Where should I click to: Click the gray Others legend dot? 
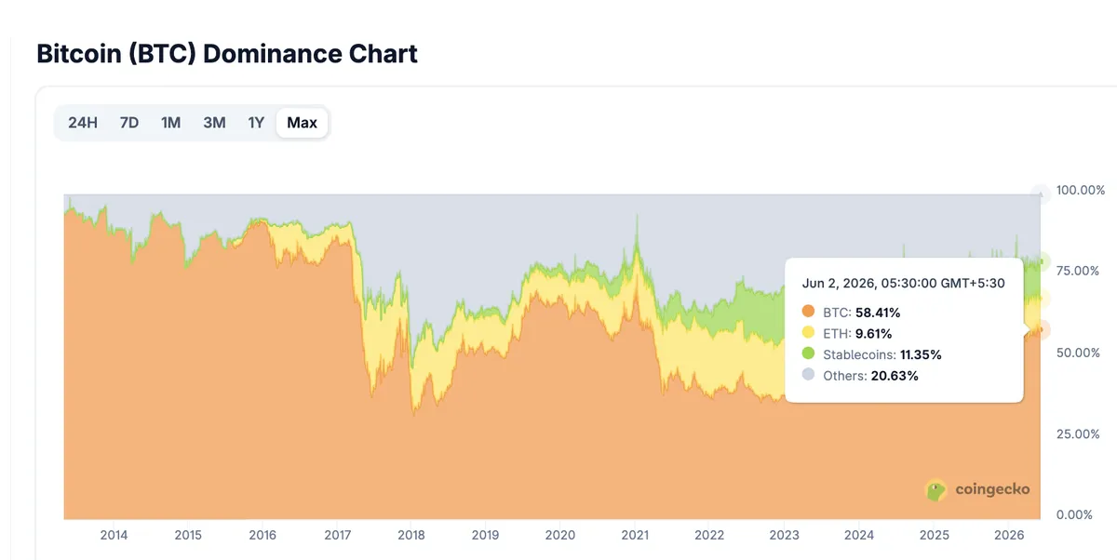[808, 376]
